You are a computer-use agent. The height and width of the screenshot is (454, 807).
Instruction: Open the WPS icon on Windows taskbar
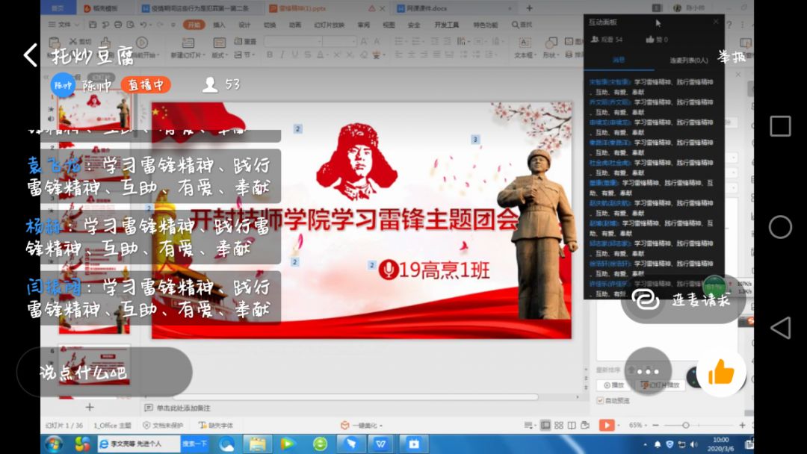click(381, 444)
